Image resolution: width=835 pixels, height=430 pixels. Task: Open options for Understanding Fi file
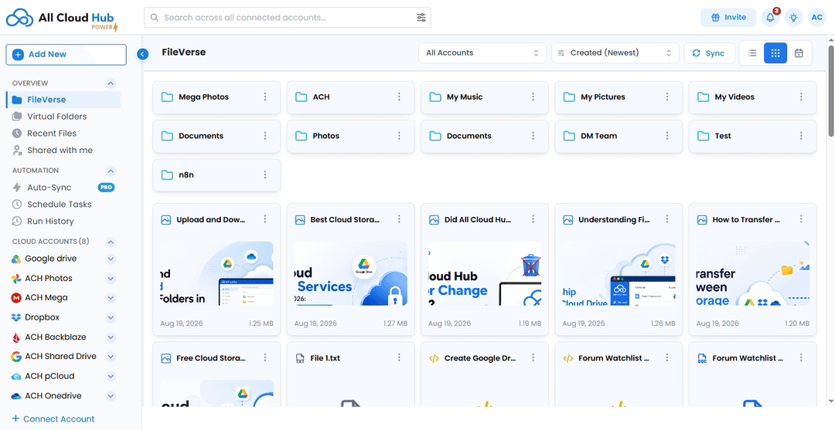tap(667, 219)
